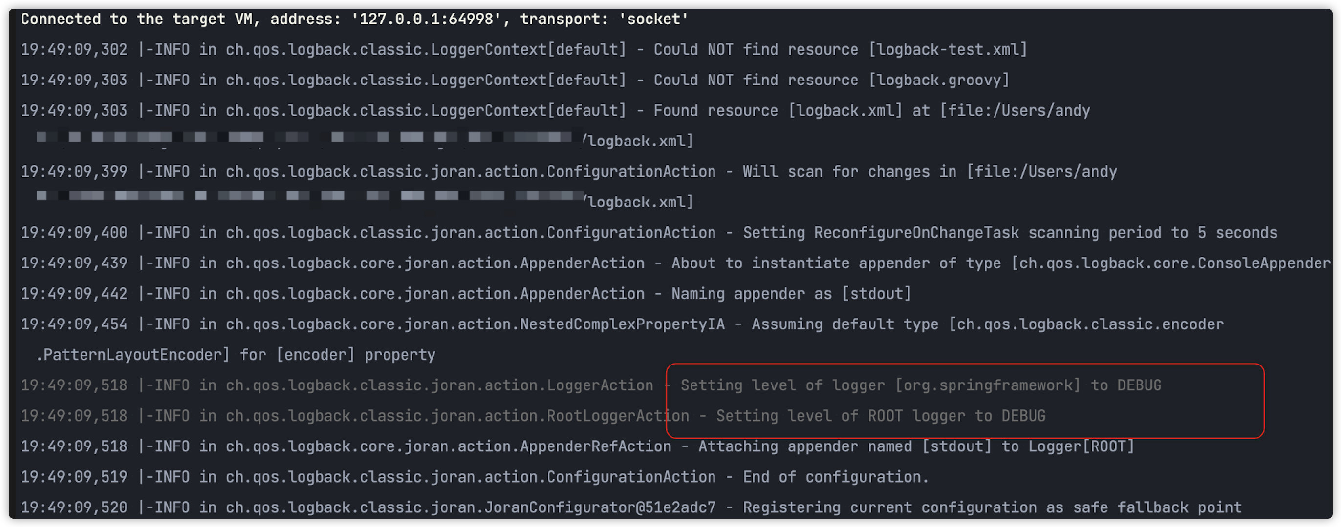Click the [logback-test.xml] resource name
1341x527 pixels.
click(948, 50)
